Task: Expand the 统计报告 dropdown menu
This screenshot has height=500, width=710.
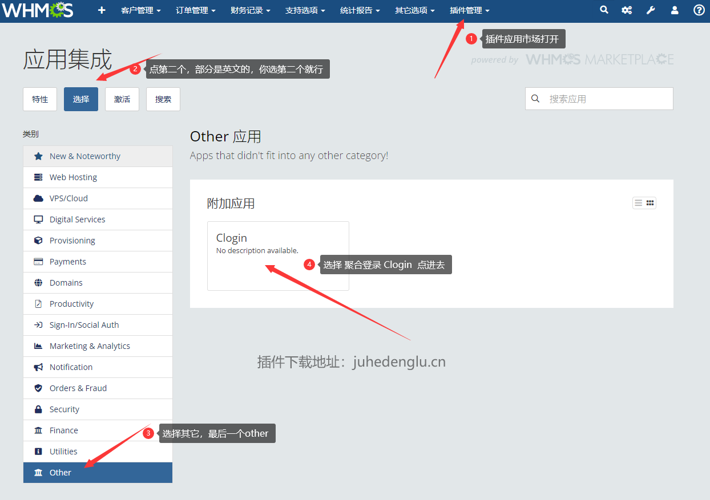Action: click(x=360, y=10)
